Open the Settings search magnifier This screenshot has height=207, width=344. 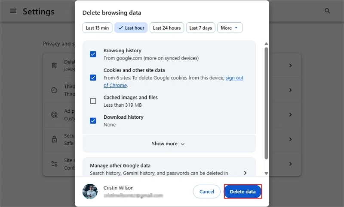pos(327,11)
